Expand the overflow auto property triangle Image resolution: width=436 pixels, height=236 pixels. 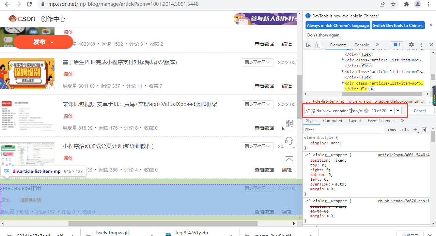click(x=333, y=184)
